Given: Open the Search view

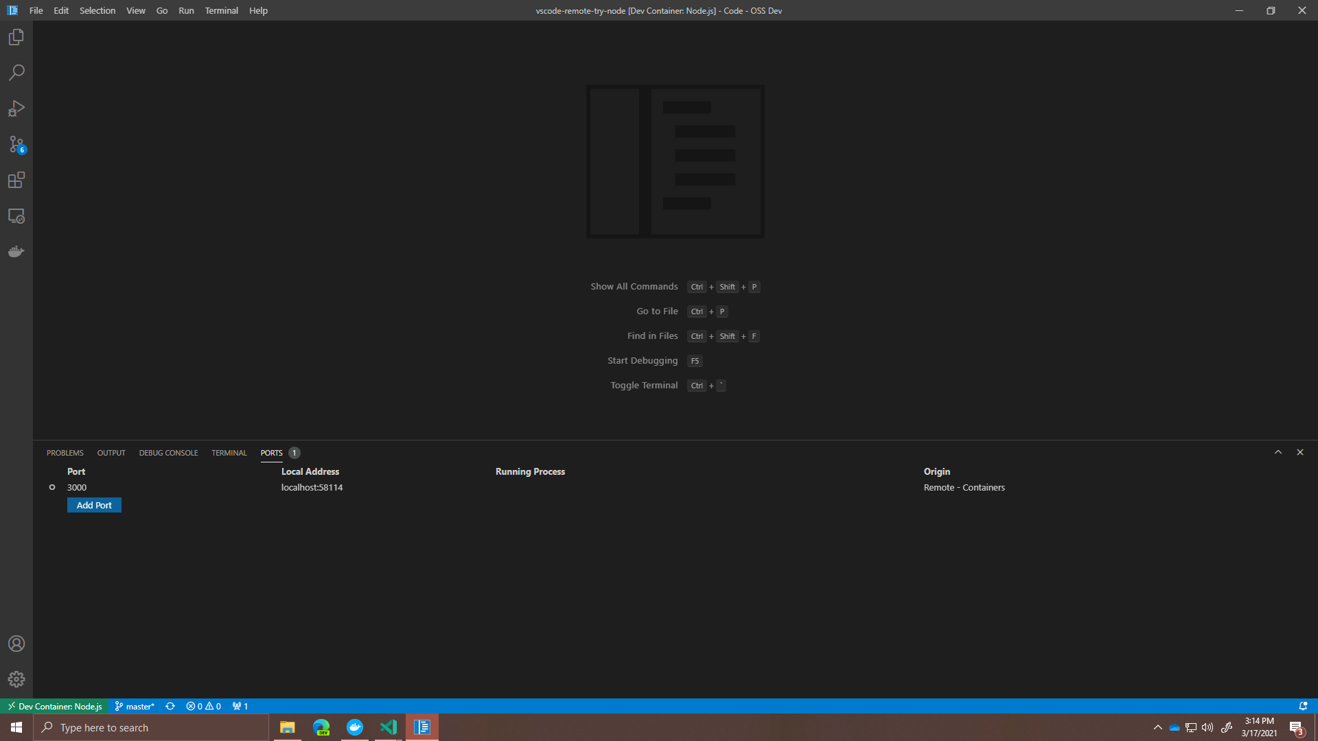Looking at the screenshot, I should [x=16, y=72].
